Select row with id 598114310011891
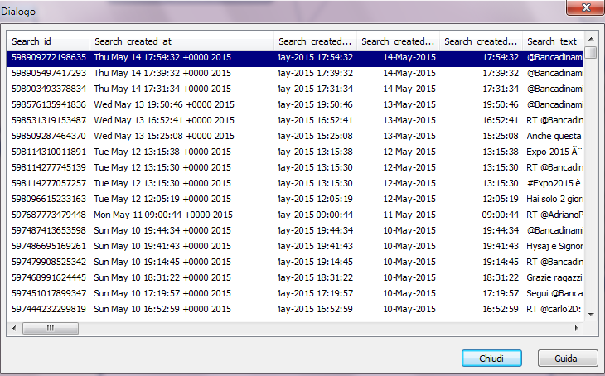The height and width of the screenshot is (376, 605). [x=295, y=152]
